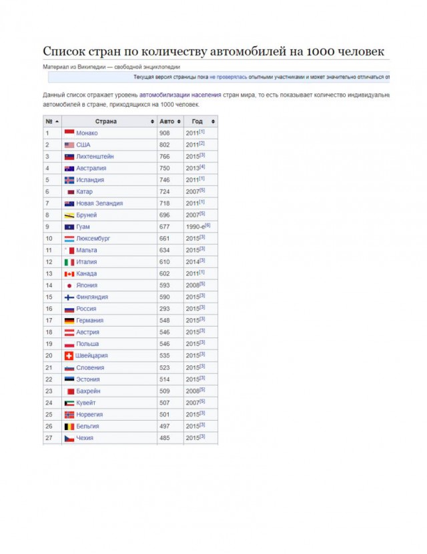The height and width of the screenshot is (554, 427).
Task: Sort table by Год column
Action: [x=200, y=121]
